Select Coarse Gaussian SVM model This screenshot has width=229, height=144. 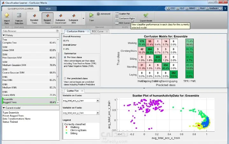29,71
